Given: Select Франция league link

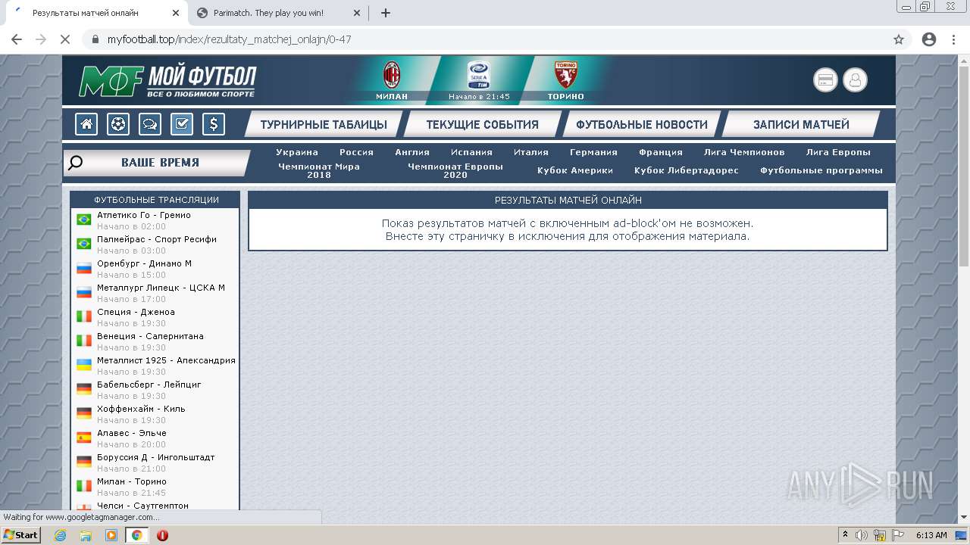Looking at the screenshot, I should (x=661, y=152).
